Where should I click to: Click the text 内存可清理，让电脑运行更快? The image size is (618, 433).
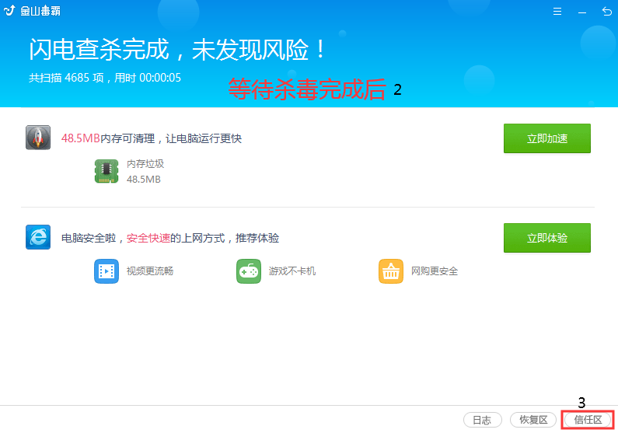[171, 138]
